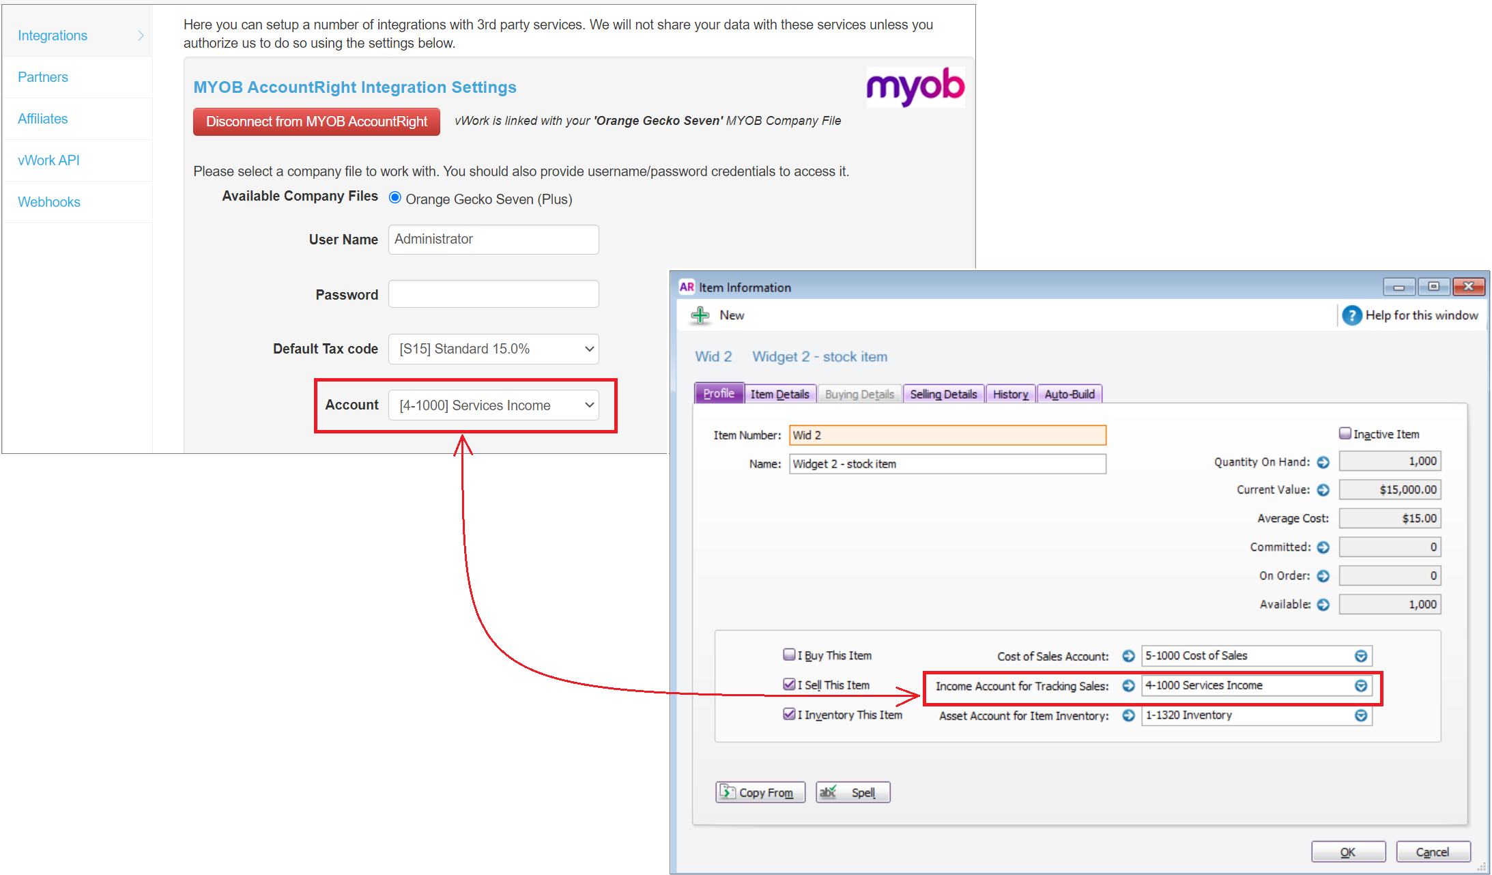This screenshot has width=1492, height=875.
Task: Select Orange Gecko Seven company file radio
Action: tap(394, 198)
